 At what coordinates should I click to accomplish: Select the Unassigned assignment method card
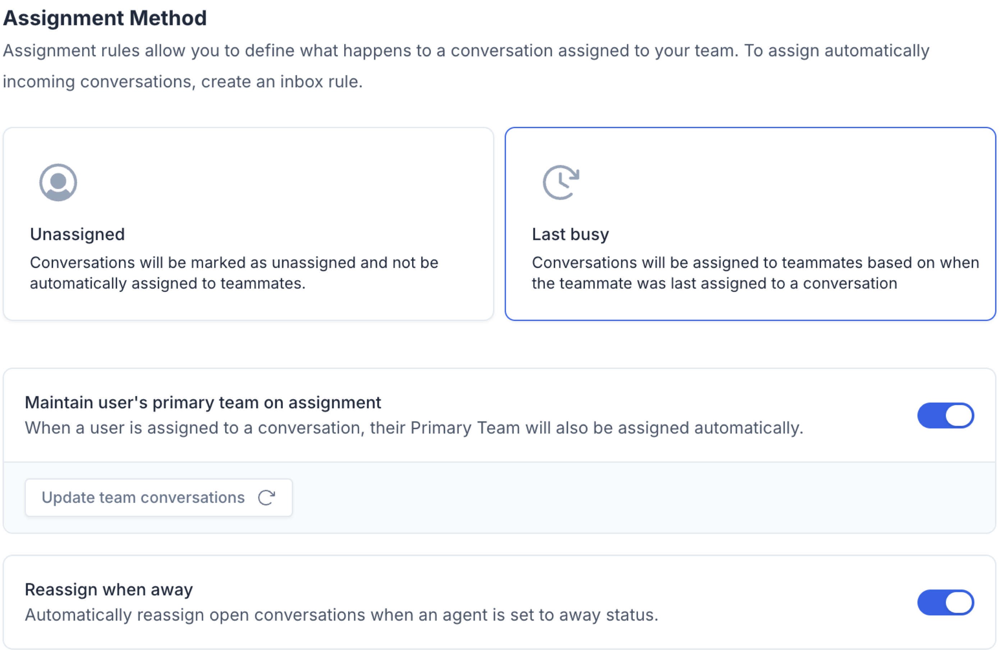tap(248, 224)
